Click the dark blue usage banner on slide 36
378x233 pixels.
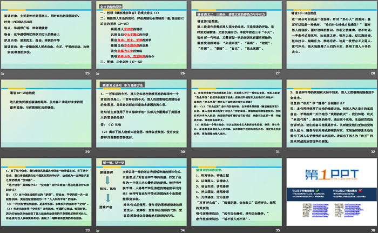pos(332,195)
